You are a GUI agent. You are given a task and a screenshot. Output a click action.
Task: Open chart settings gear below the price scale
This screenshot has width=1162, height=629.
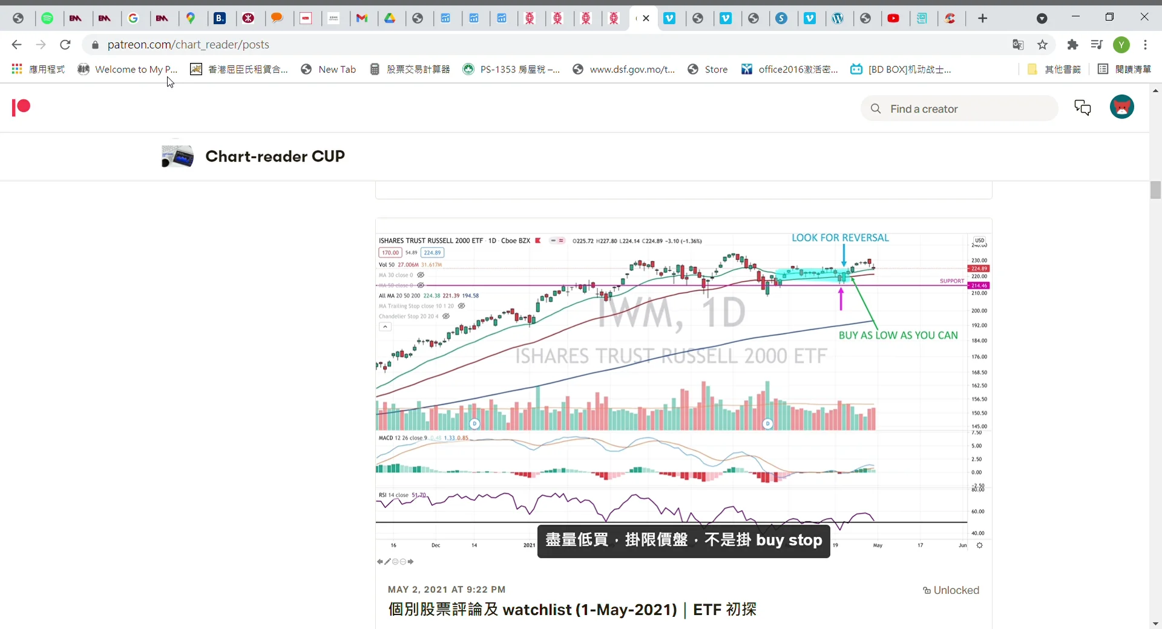point(980,546)
